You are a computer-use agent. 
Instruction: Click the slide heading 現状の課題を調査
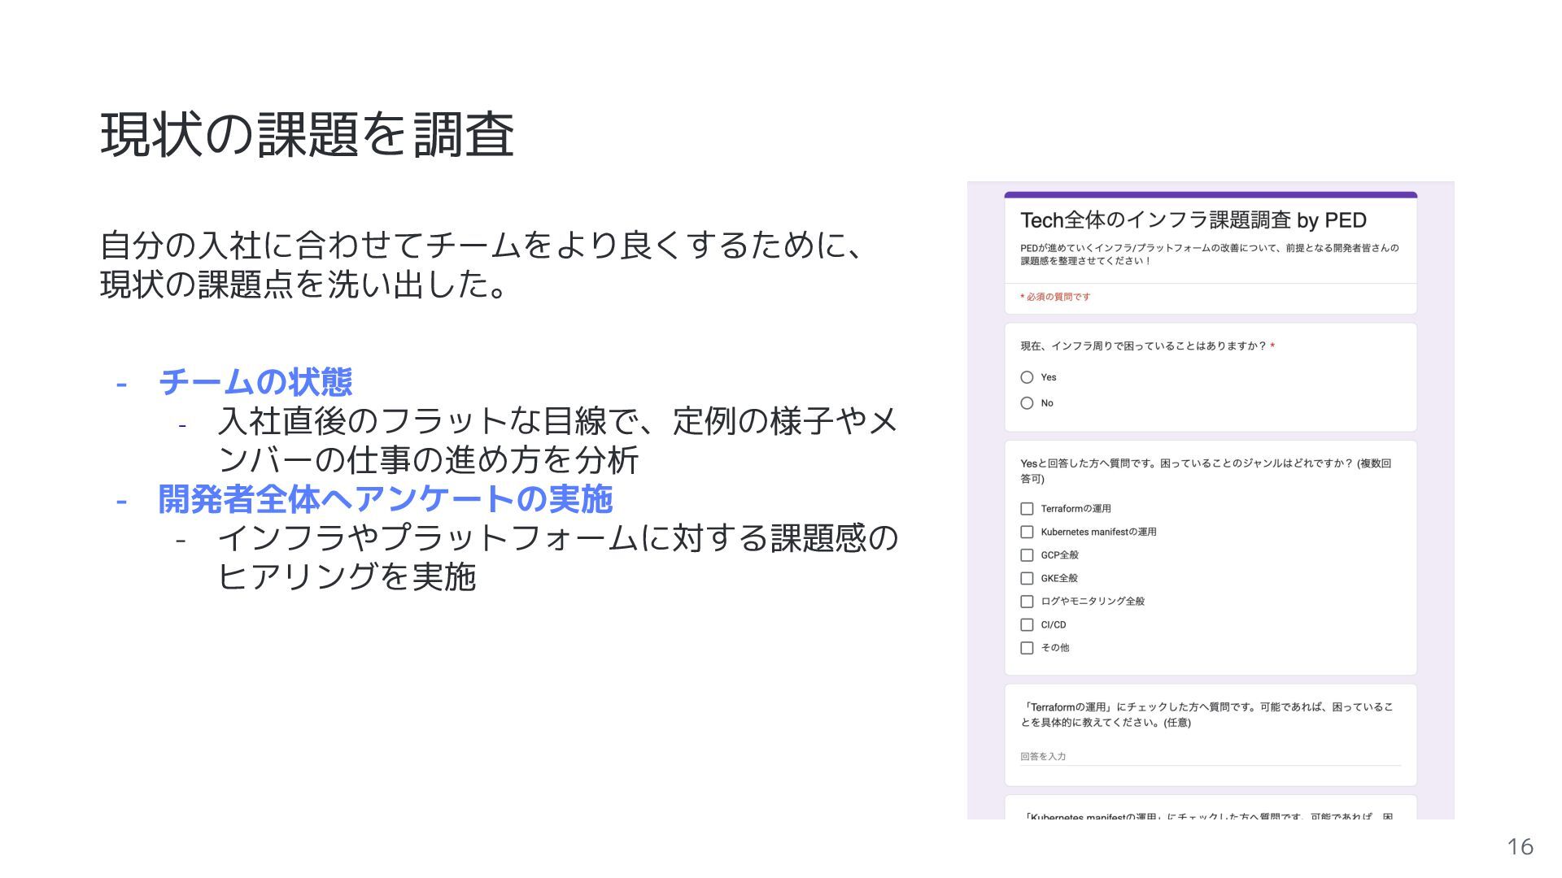click(x=307, y=135)
